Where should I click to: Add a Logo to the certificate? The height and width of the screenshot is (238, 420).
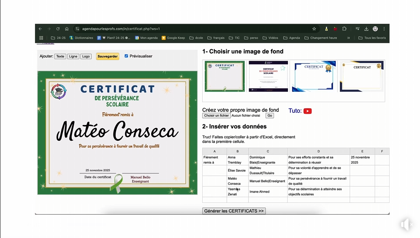click(86, 56)
